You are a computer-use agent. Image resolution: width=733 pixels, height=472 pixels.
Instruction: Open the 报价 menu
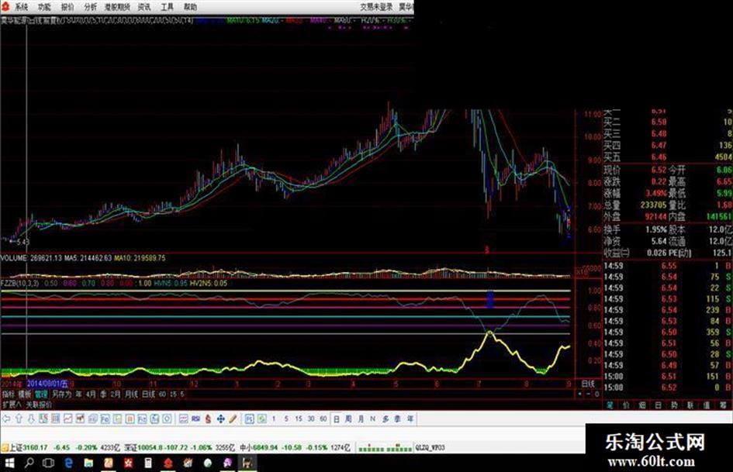(x=67, y=7)
